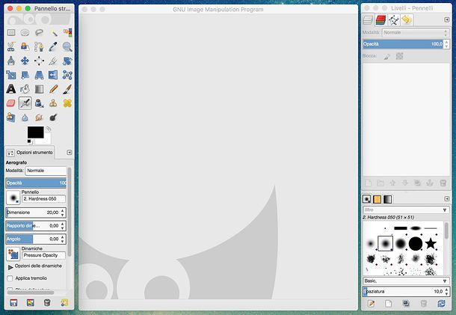456x315 pixels.
Task: Select the Blur/Sharpen droplet tool
Action: coord(25,117)
